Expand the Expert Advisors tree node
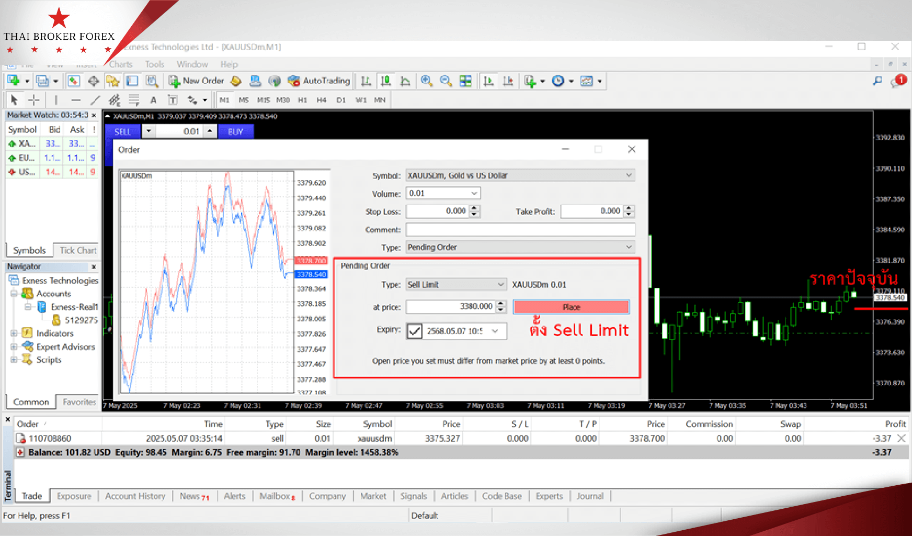Screen dimensions: 912x536 click(14, 347)
